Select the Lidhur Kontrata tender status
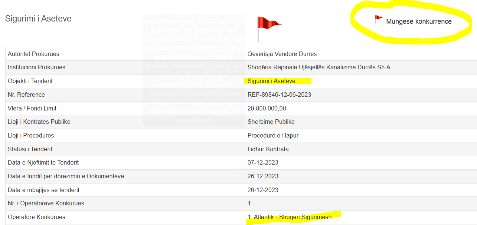 click(x=268, y=149)
